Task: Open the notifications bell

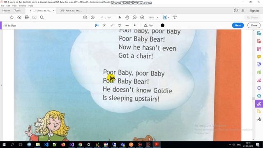Action: (243, 10)
